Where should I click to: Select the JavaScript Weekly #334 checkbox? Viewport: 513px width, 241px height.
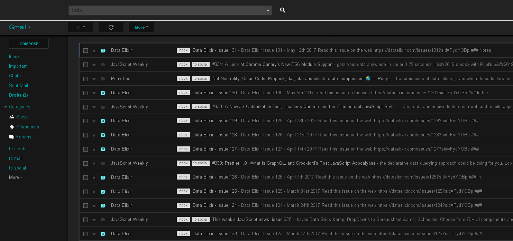click(85, 65)
